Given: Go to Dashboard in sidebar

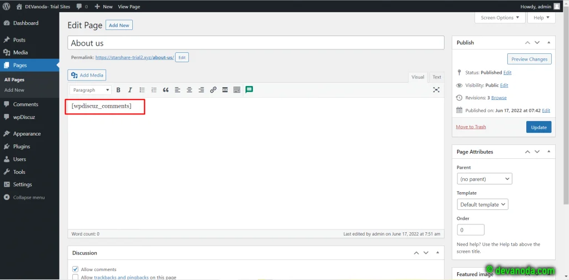Looking at the screenshot, I should coord(29,23).
